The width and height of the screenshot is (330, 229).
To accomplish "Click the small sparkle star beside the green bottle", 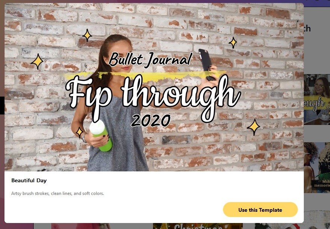I will [79, 132].
